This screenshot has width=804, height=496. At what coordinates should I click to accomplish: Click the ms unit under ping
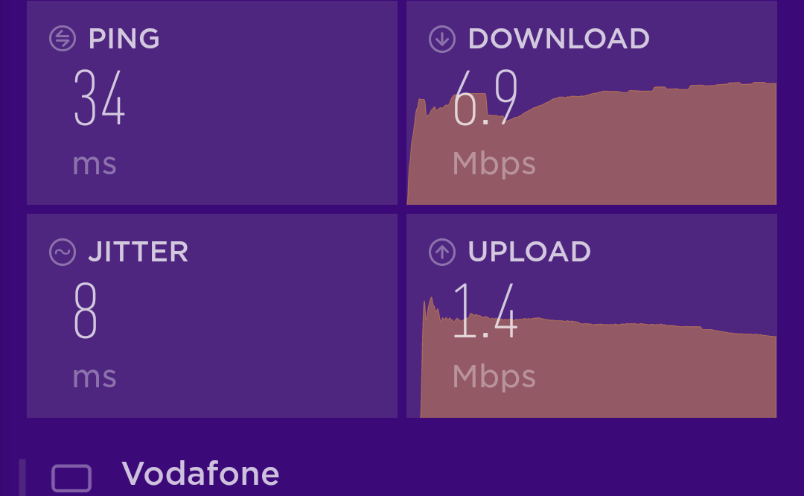coord(95,164)
